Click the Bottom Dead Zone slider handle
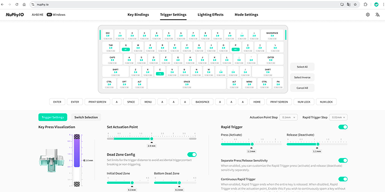Screen dimensions: 385x192 tap(179, 183)
